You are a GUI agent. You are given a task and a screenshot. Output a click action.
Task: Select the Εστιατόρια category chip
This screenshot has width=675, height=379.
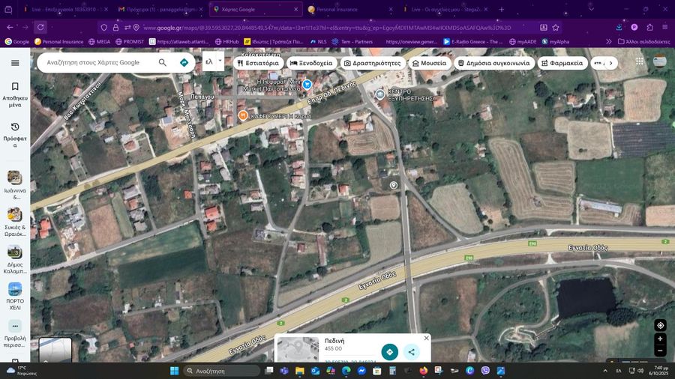tap(258, 63)
